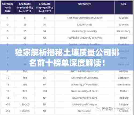Click the 'Graduate Employability Rank 2017' header

45,8
